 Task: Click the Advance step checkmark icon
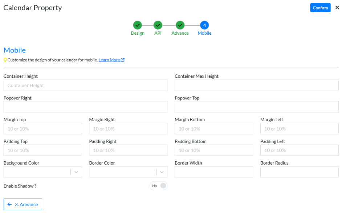click(180, 25)
